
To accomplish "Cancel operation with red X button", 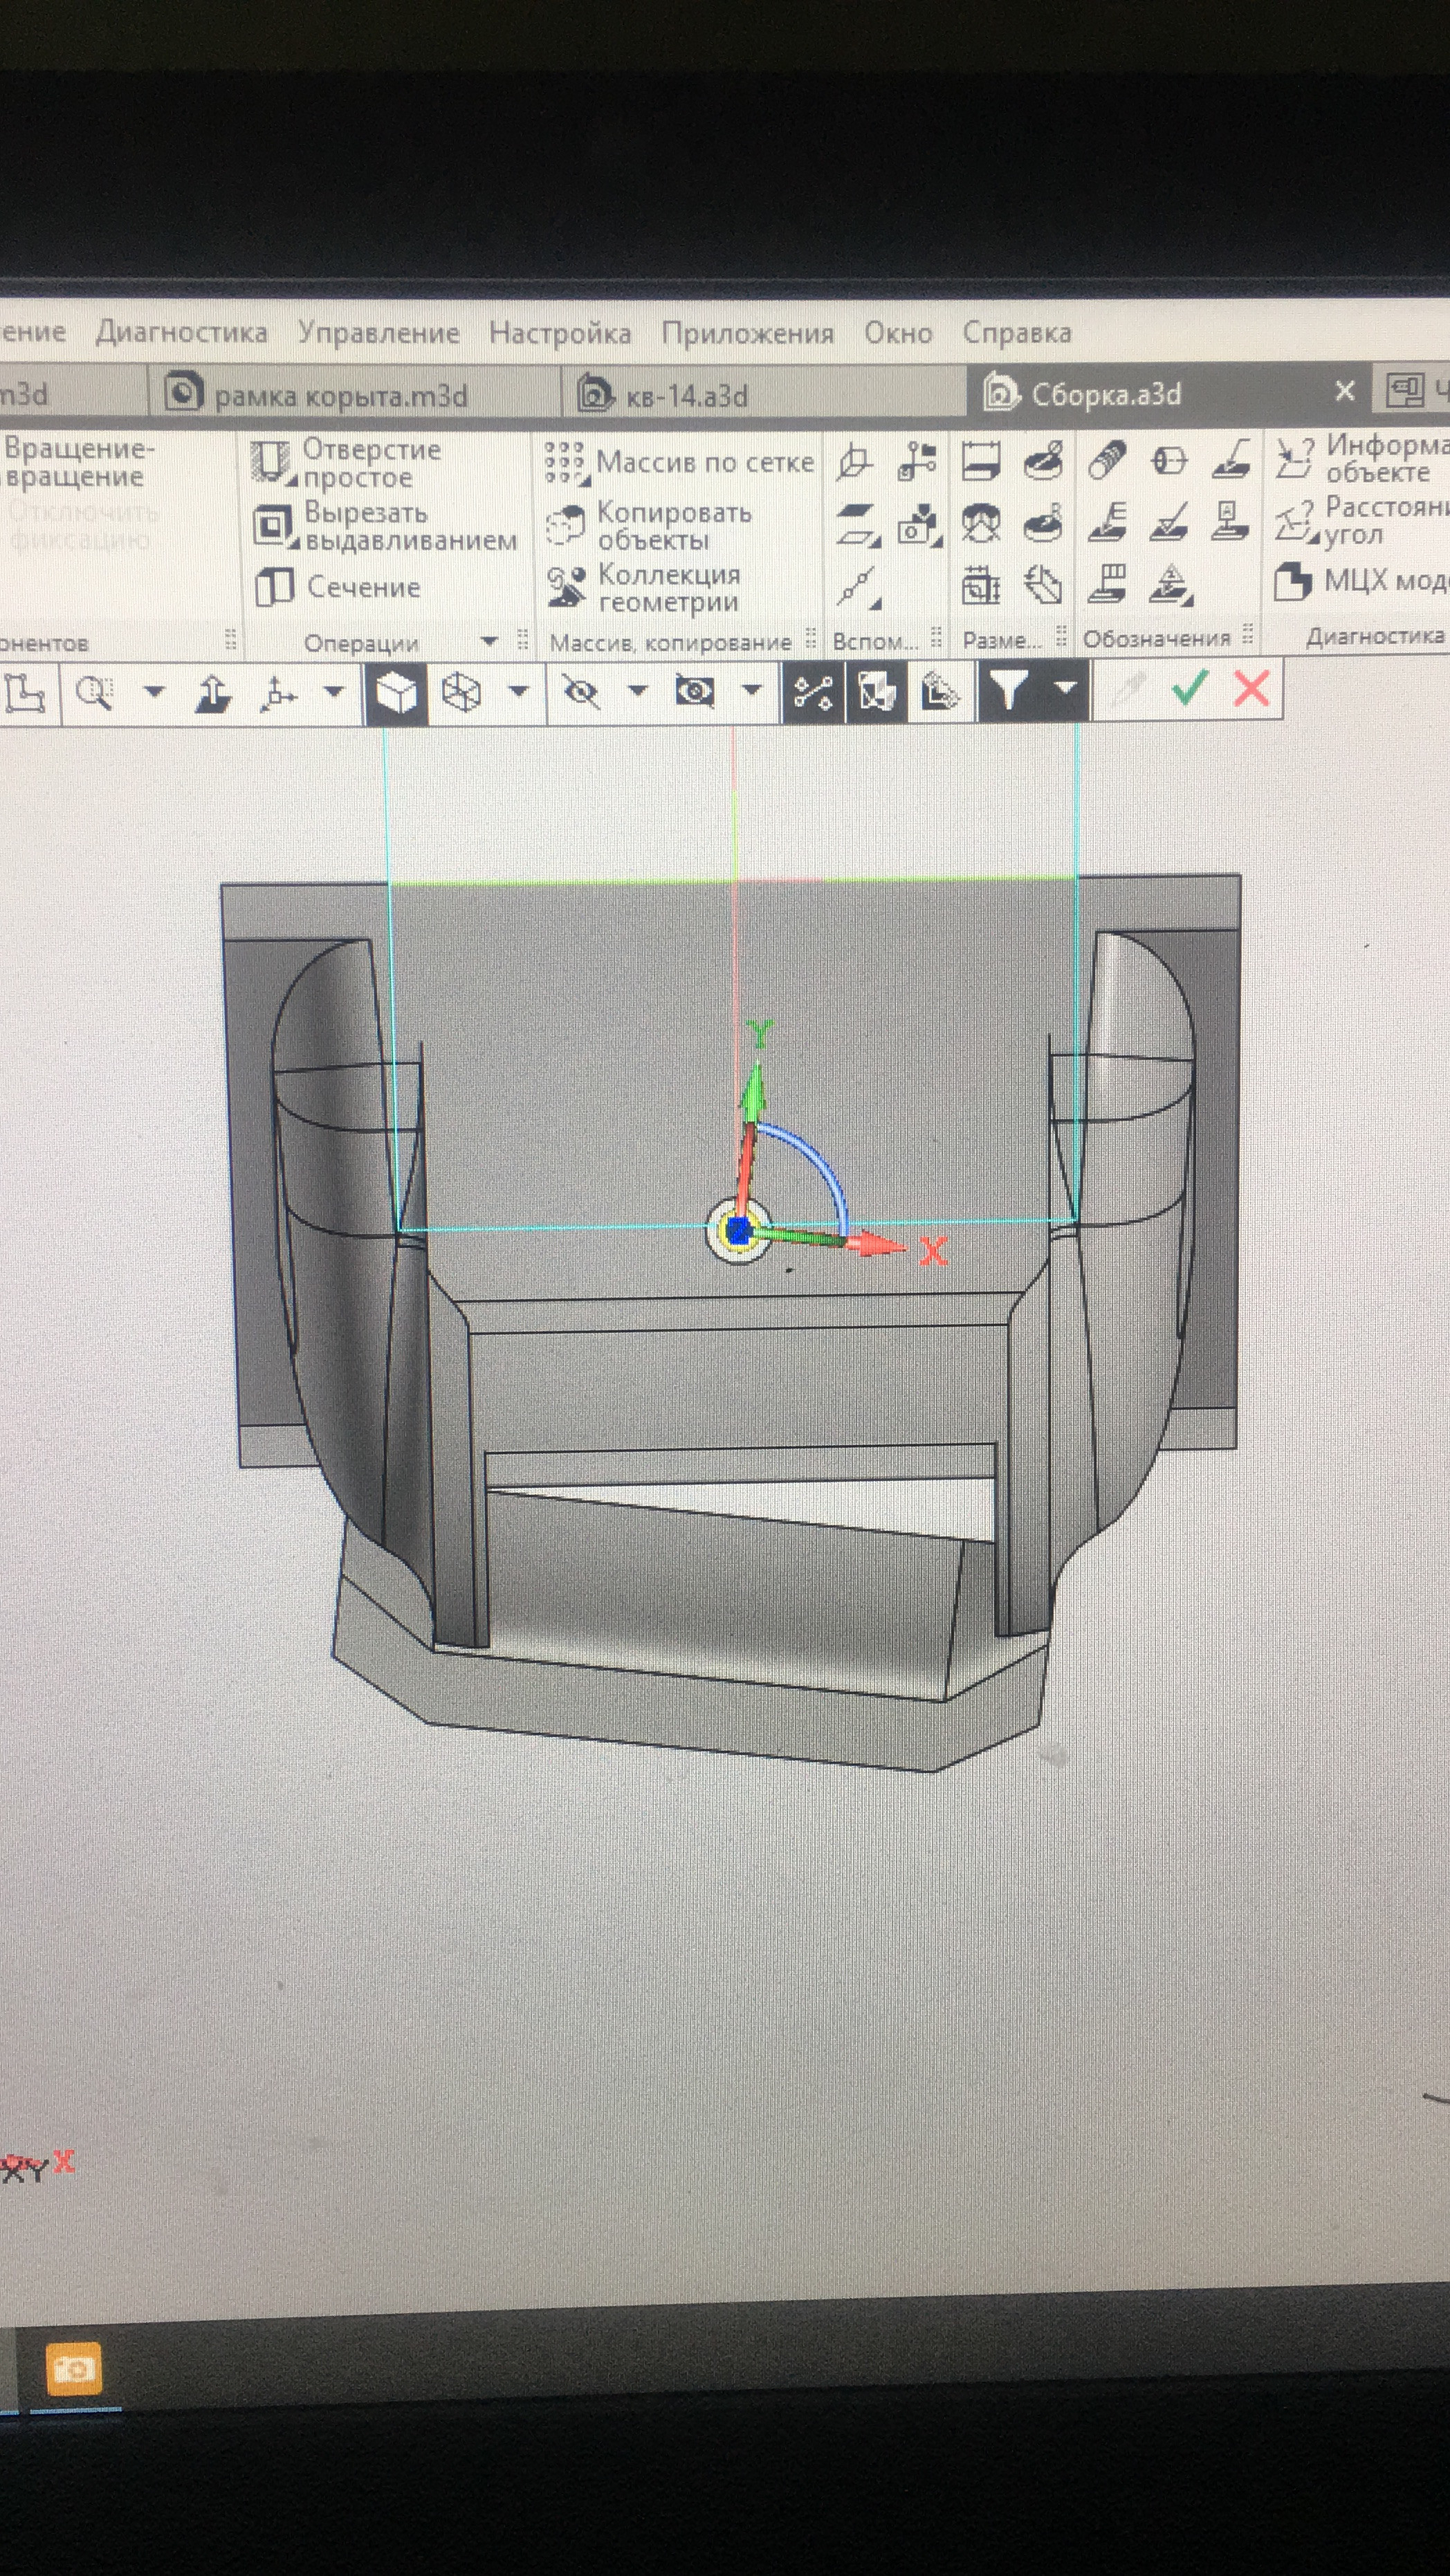I will point(1252,688).
